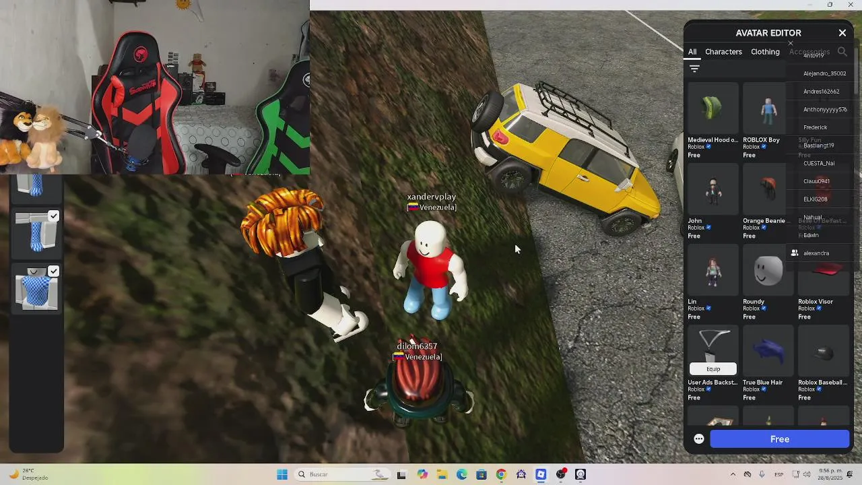Switch to the Accessories tab

[x=809, y=52]
